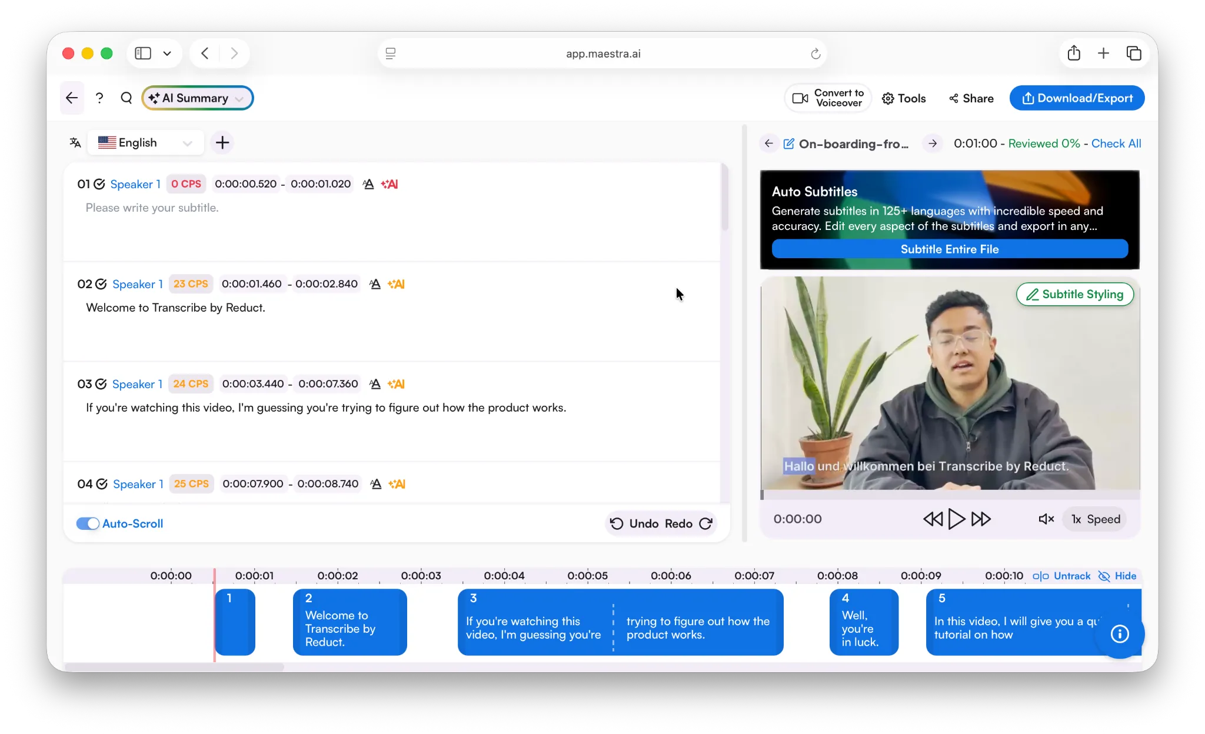Viewport: 1205px width, 734px height.
Task: Click Convert to Voiceover
Action: coord(828,98)
